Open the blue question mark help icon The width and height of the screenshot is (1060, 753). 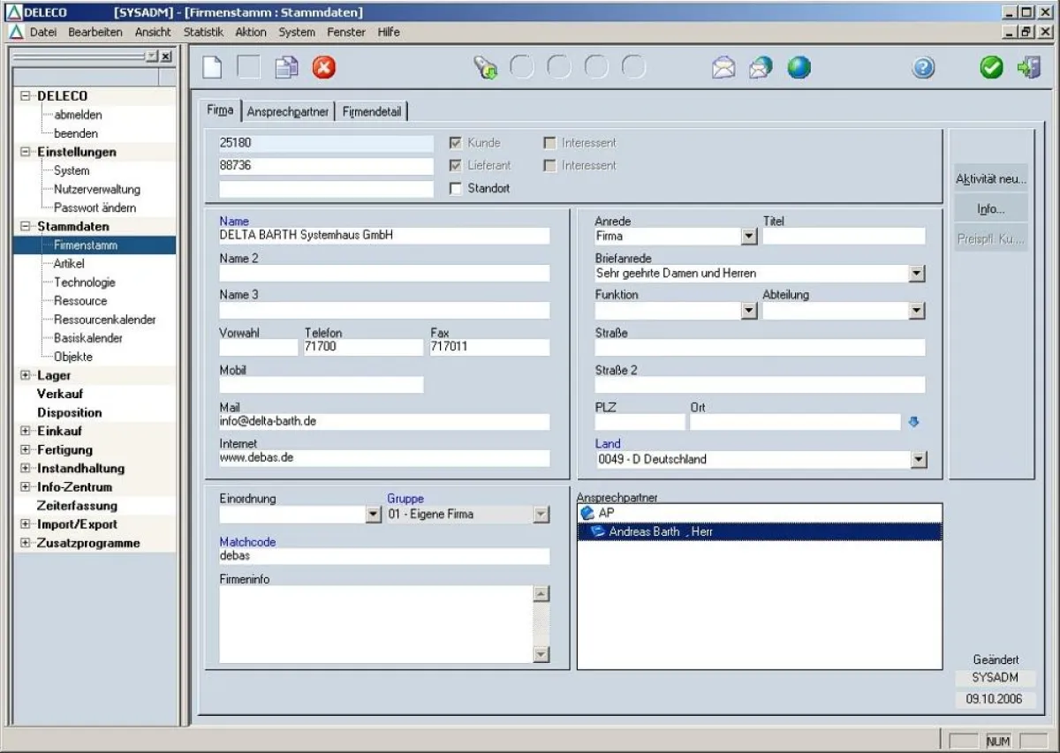coord(924,68)
